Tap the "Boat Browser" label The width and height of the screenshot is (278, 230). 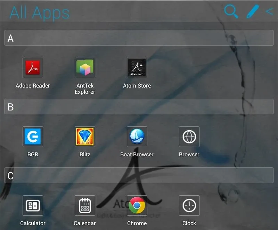point(137,155)
